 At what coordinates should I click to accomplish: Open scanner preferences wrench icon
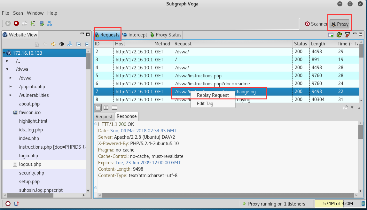coord(25,23)
